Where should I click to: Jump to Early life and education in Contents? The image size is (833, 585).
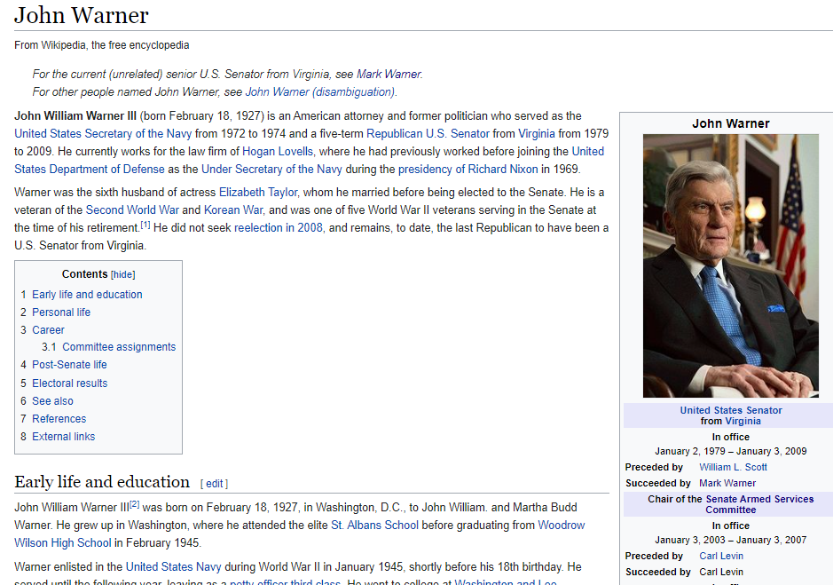(x=87, y=295)
